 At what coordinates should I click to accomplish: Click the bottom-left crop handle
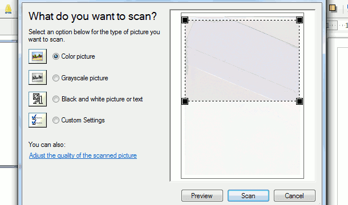coord(185,101)
